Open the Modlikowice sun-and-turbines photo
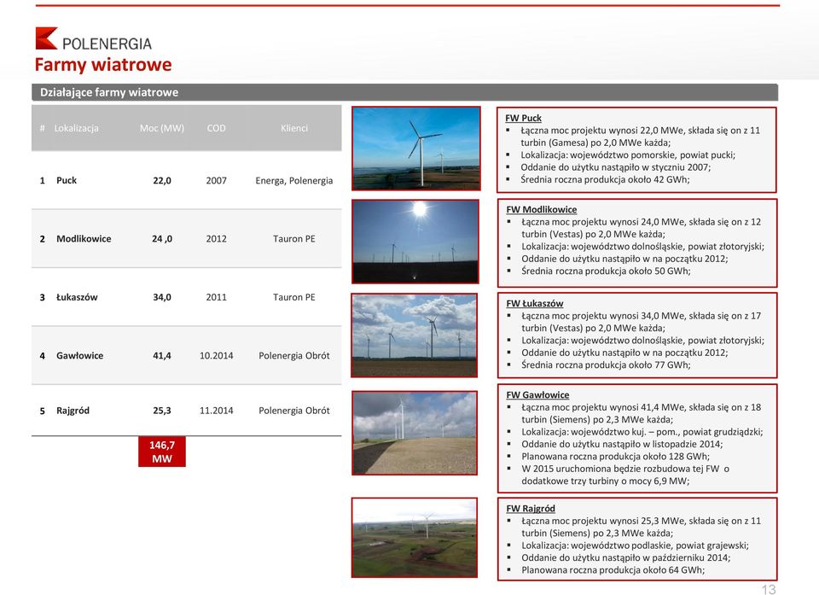819x595 pixels. pyautogui.click(x=415, y=242)
